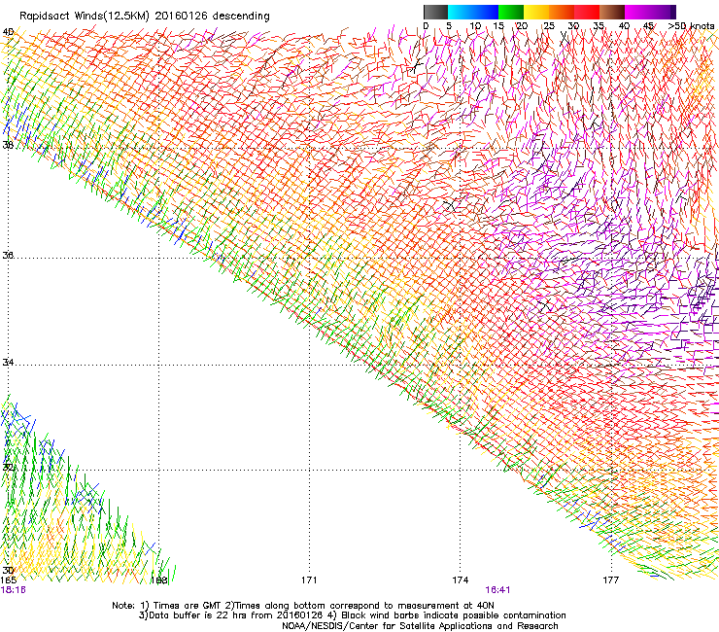The height and width of the screenshot is (632, 719).
Task: Click the cyan-blue 5-15 knots legend segment
Action: (x=473, y=12)
